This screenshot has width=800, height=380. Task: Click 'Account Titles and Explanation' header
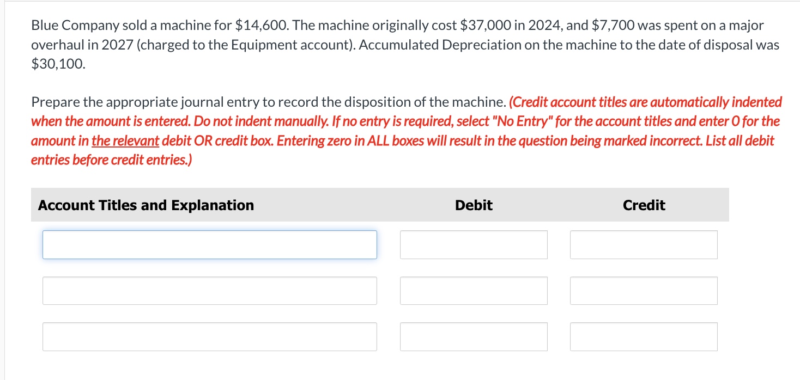145,205
